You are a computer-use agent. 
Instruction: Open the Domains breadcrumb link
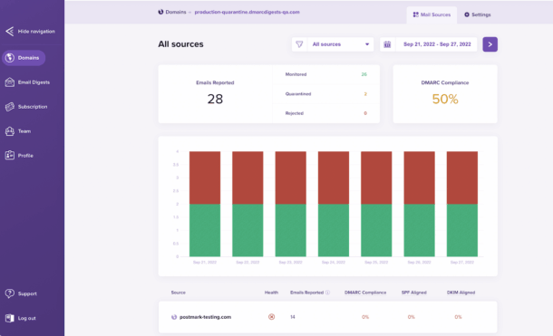tap(176, 12)
